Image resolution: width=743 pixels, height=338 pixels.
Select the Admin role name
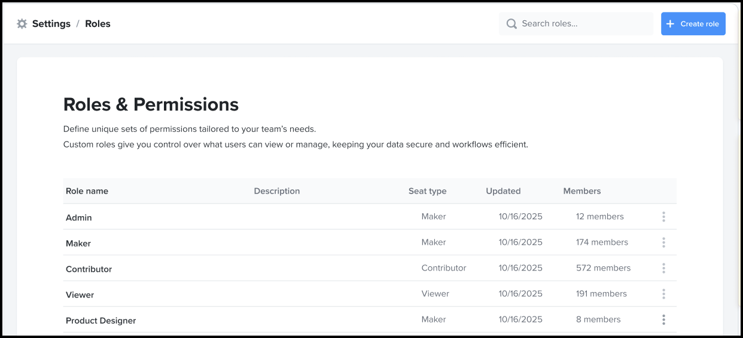[x=79, y=217]
